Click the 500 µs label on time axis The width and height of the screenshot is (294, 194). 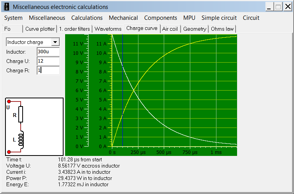164,152
